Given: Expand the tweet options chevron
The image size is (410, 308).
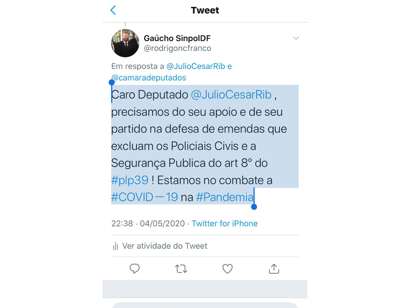Looking at the screenshot, I should click(296, 38).
